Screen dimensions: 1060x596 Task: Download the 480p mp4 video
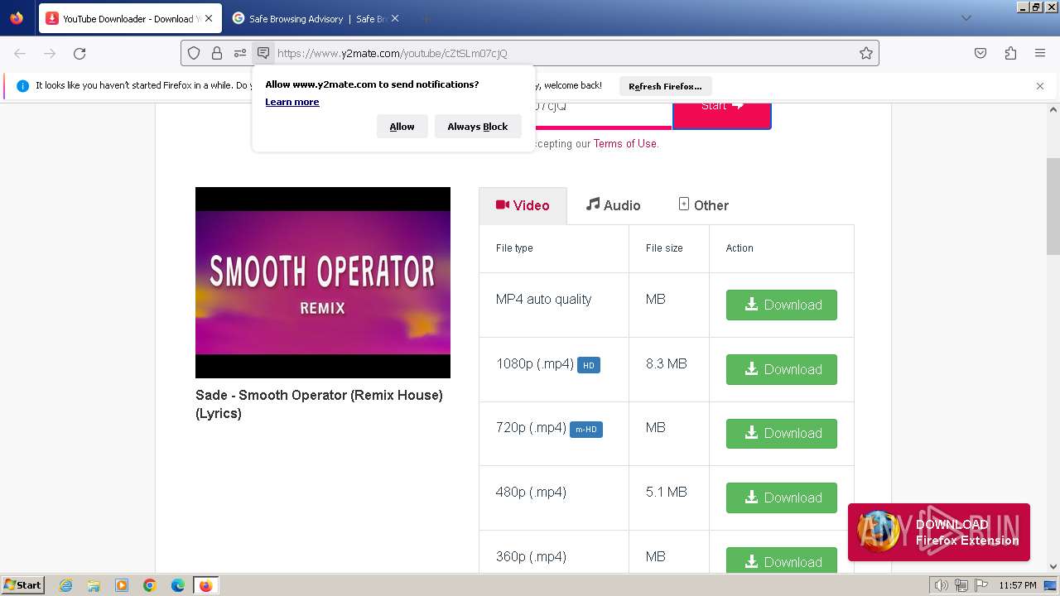pyautogui.click(x=782, y=497)
